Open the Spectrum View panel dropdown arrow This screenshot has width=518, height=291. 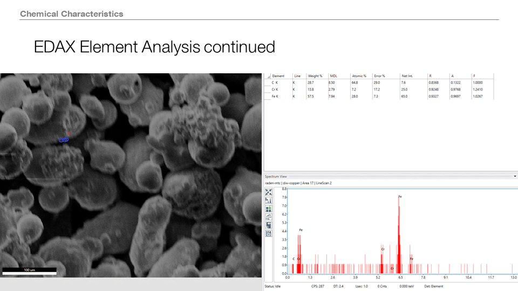pos(515,176)
